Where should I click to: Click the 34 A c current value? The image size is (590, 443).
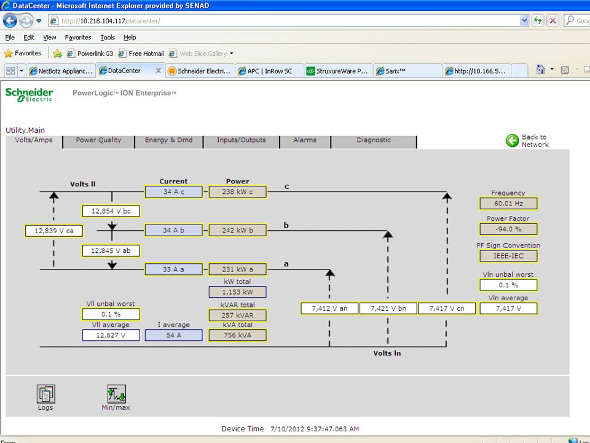(173, 192)
